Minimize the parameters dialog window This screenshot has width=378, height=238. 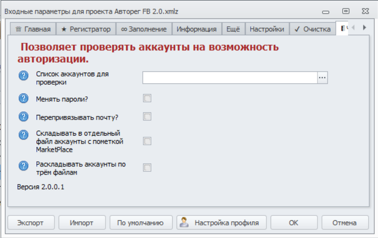326,12
